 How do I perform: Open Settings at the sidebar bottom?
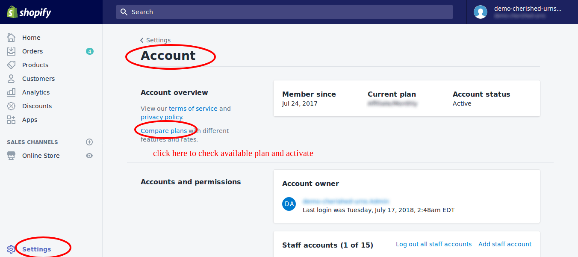pyautogui.click(x=36, y=249)
